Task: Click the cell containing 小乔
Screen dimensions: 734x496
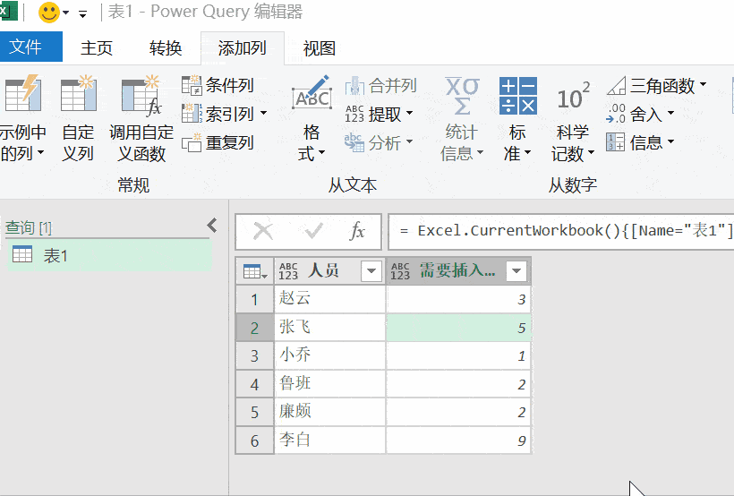Action: pos(329,355)
